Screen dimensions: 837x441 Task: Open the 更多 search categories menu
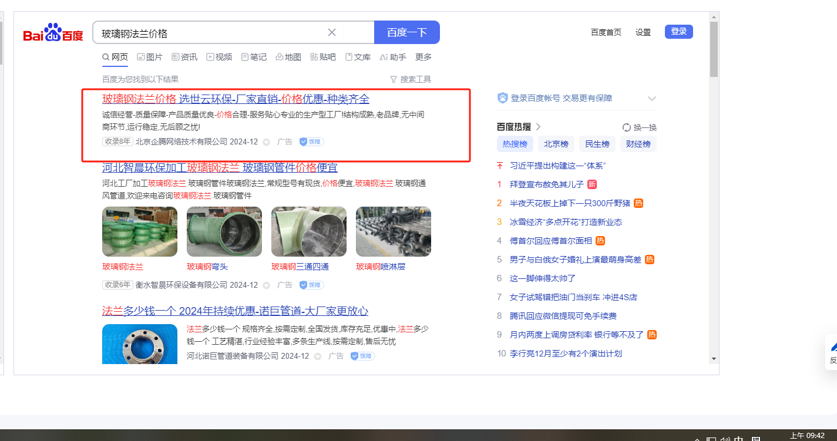423,57
